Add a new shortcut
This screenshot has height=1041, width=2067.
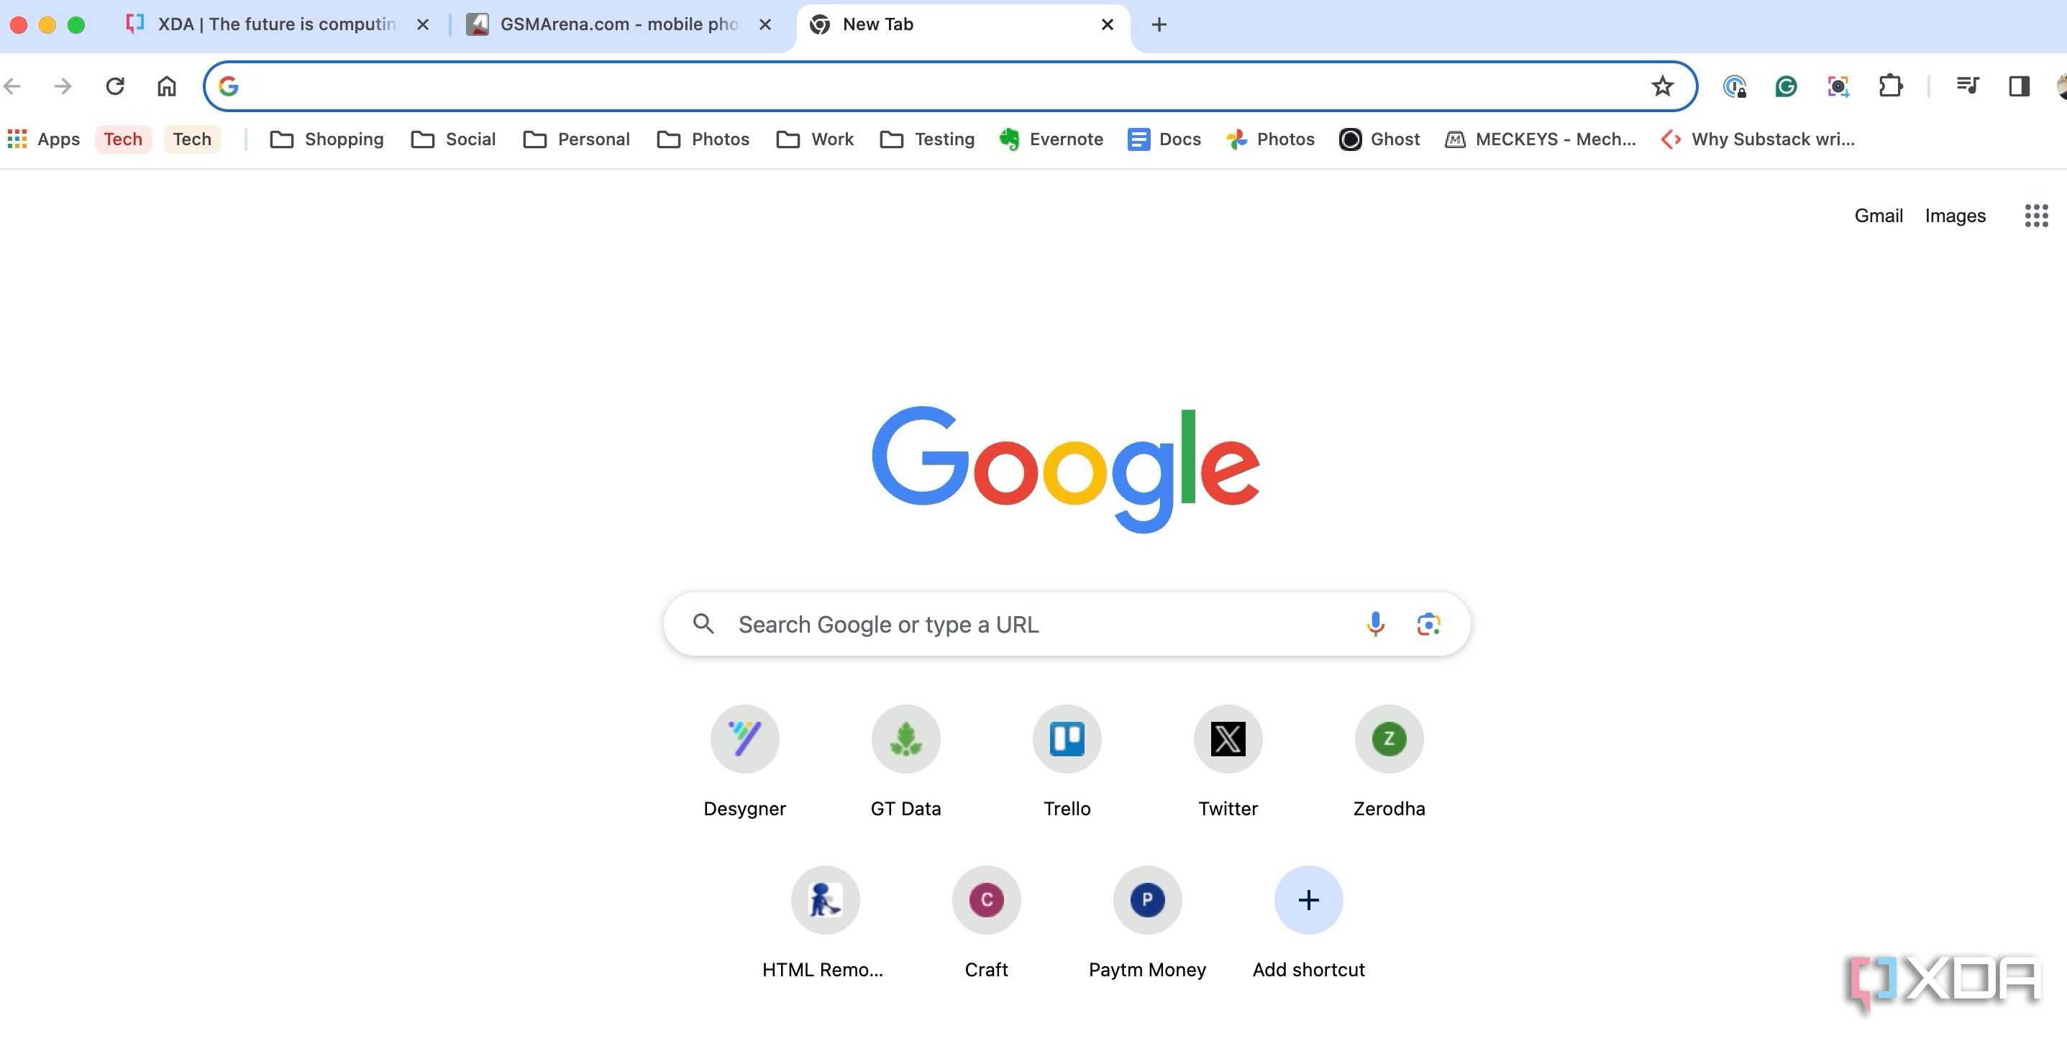(x=1308, y=922)
